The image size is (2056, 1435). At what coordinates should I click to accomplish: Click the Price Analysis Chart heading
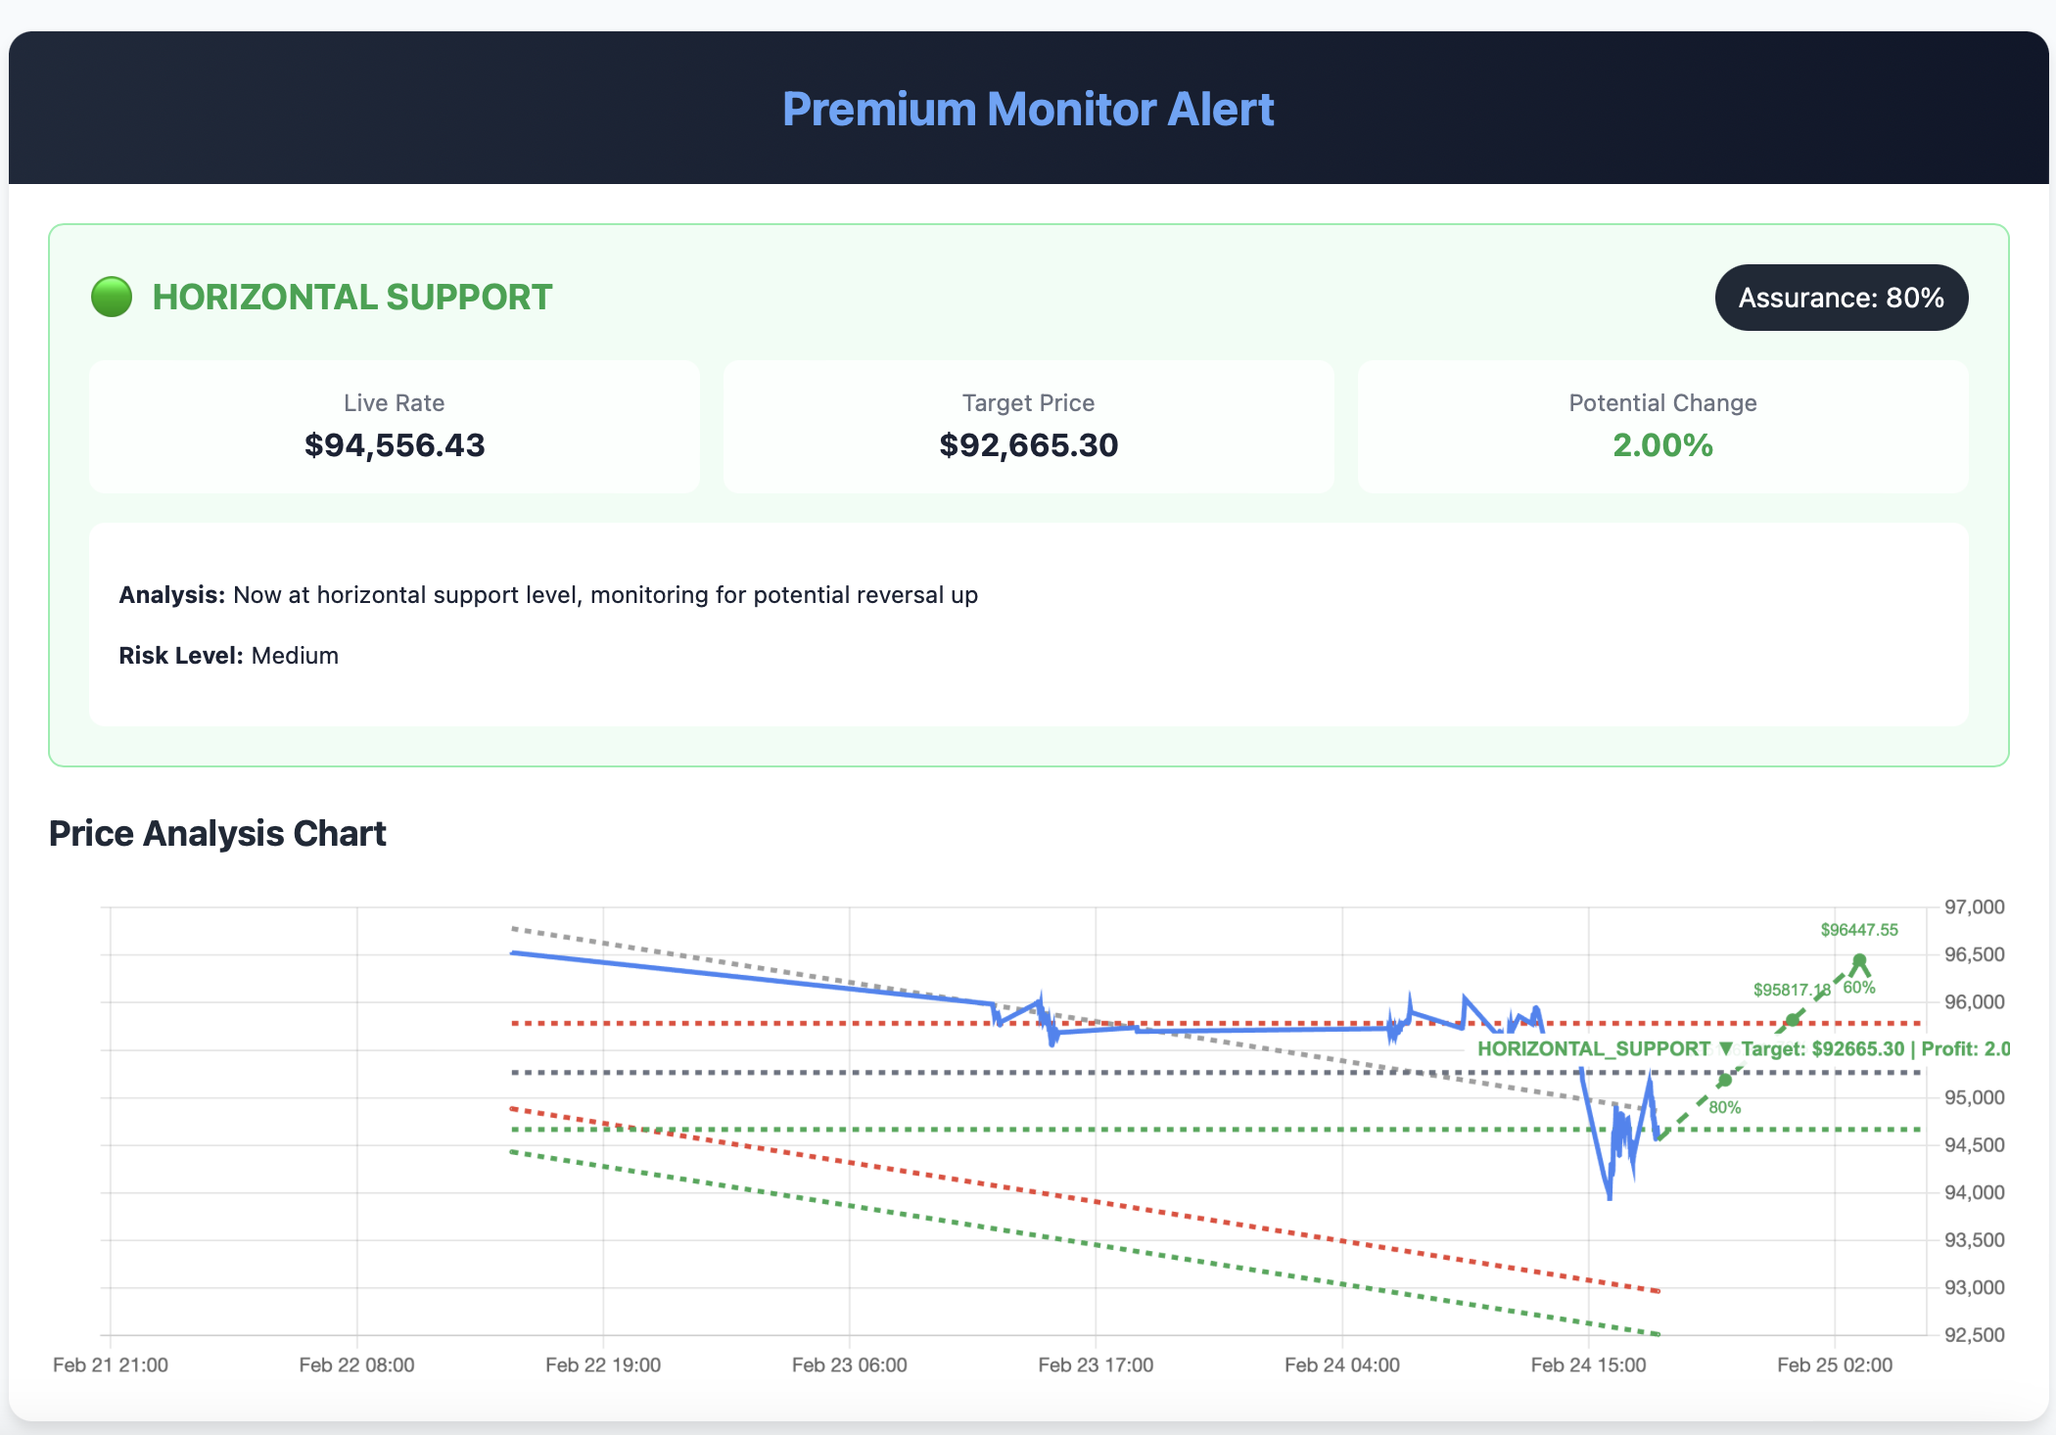coord(217,833)
